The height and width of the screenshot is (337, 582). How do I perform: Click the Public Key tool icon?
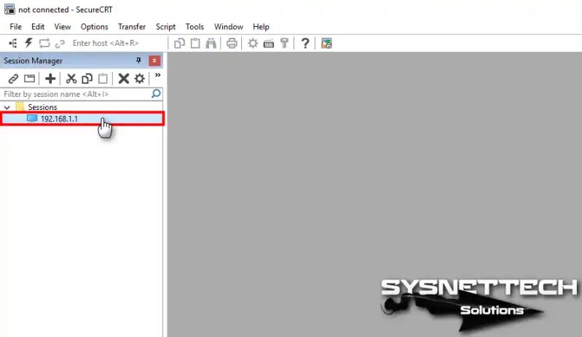click(x=284, y=44)
